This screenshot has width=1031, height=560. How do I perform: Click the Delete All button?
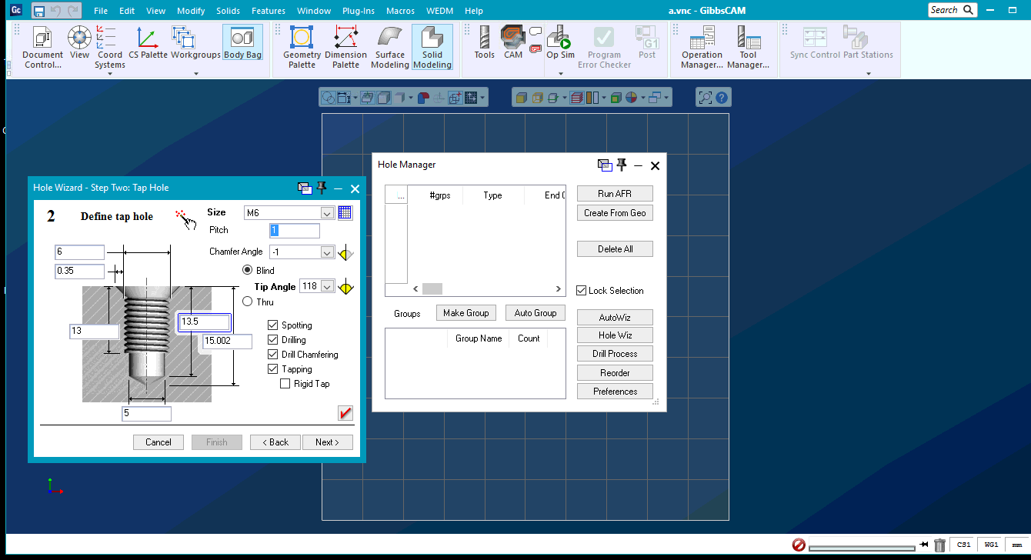tap(615, 249)
